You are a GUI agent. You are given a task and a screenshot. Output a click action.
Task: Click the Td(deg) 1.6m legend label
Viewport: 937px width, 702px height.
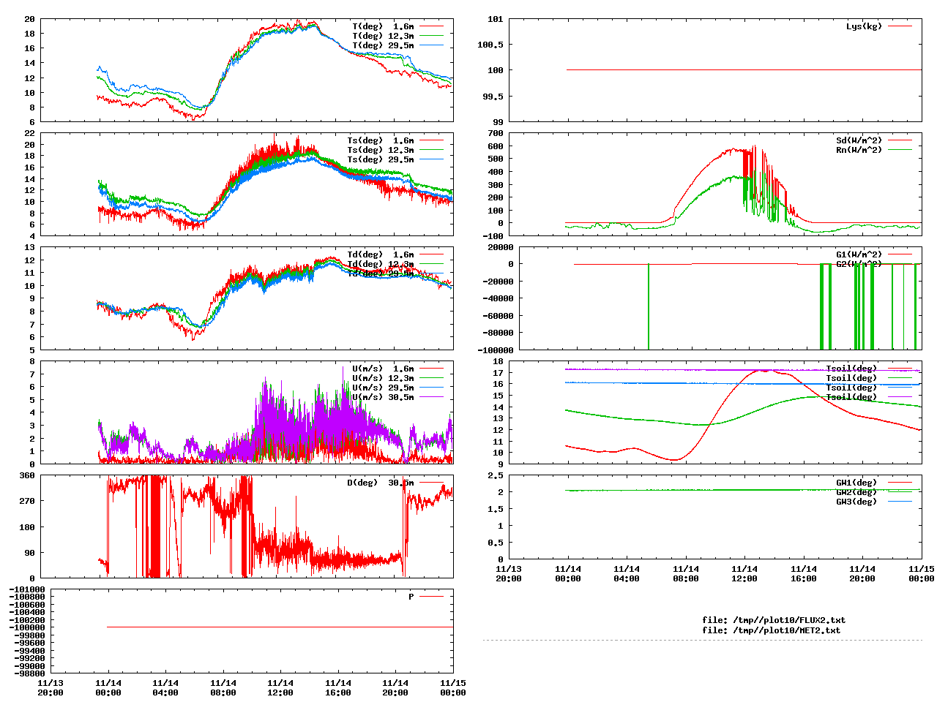(x=381, y=254)
